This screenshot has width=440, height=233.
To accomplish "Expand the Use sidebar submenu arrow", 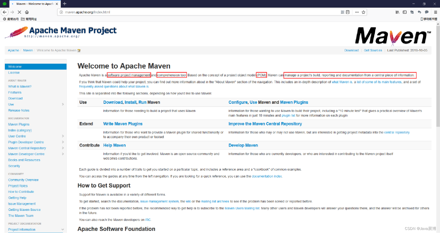I will click(x=63, y=104).
